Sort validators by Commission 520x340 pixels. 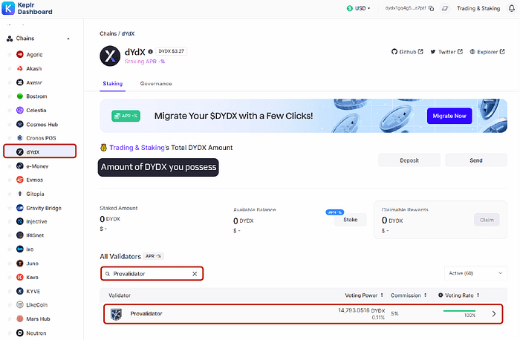tap(409, 295)
